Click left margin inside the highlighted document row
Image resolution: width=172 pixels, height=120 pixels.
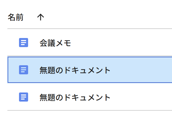[x=13, y=70]
